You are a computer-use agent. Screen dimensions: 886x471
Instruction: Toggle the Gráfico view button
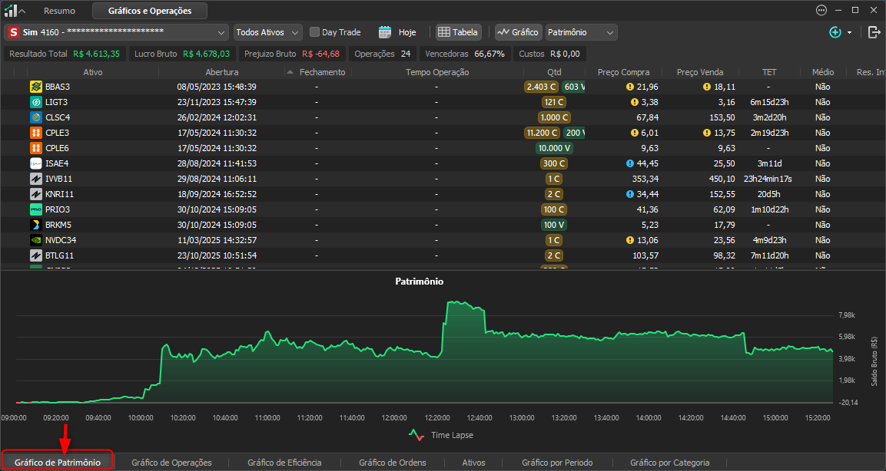pos(518,32)
